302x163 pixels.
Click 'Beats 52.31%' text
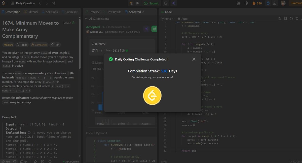tap(115, 50)
